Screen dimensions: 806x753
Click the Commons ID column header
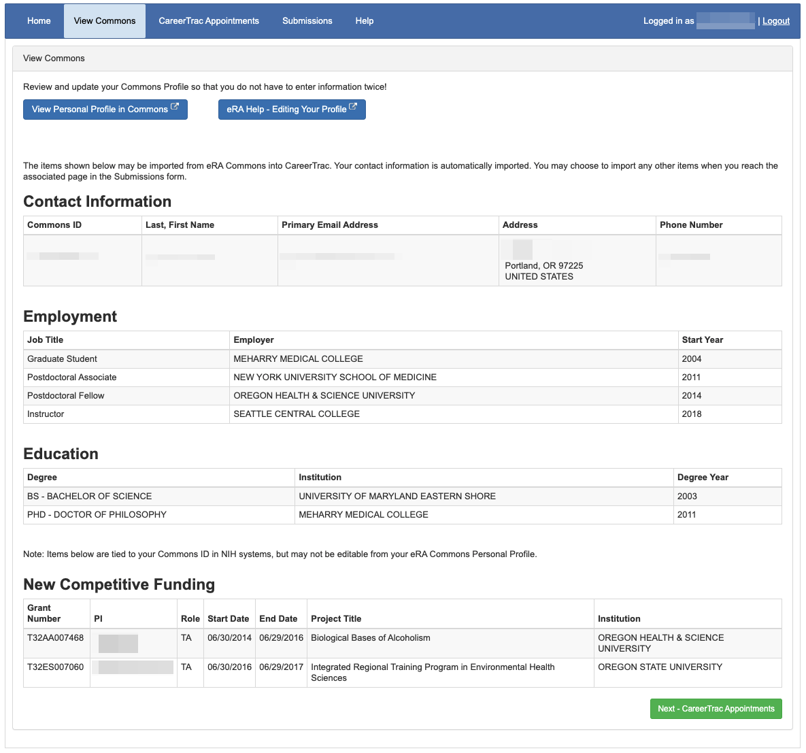tap(54, 225)
